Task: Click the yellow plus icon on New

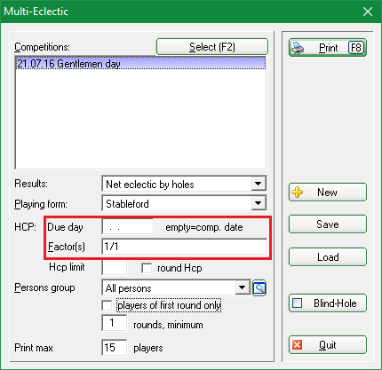Action: (298, 193)
